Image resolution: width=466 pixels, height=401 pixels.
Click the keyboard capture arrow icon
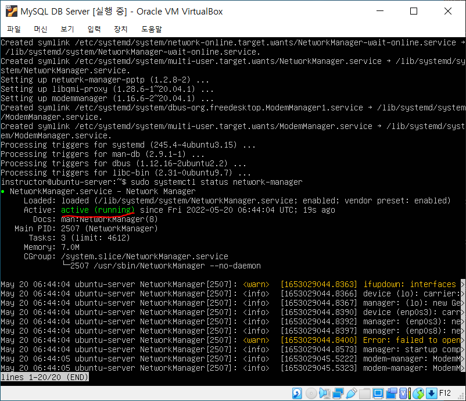[431, 393]
